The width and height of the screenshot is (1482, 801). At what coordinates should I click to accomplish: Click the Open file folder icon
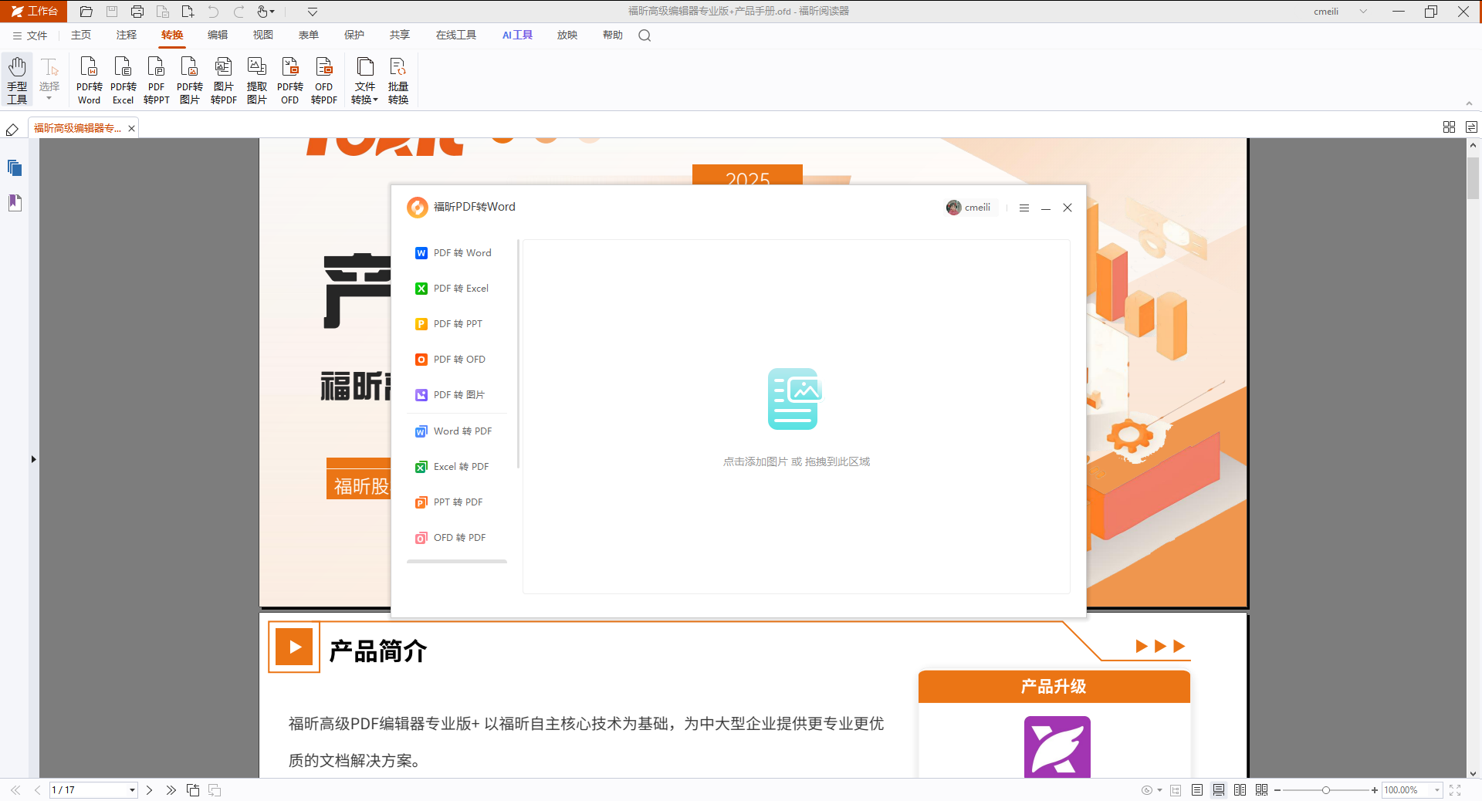tap(86, 12)
